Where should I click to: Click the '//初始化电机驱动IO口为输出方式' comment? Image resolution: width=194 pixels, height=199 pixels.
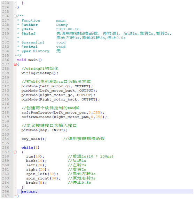(x=56, y=82)
